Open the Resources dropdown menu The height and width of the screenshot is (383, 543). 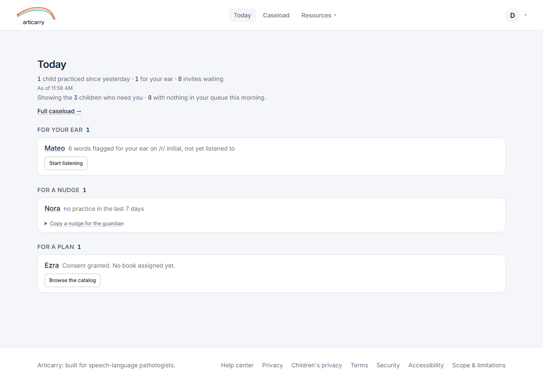point(319,15)
